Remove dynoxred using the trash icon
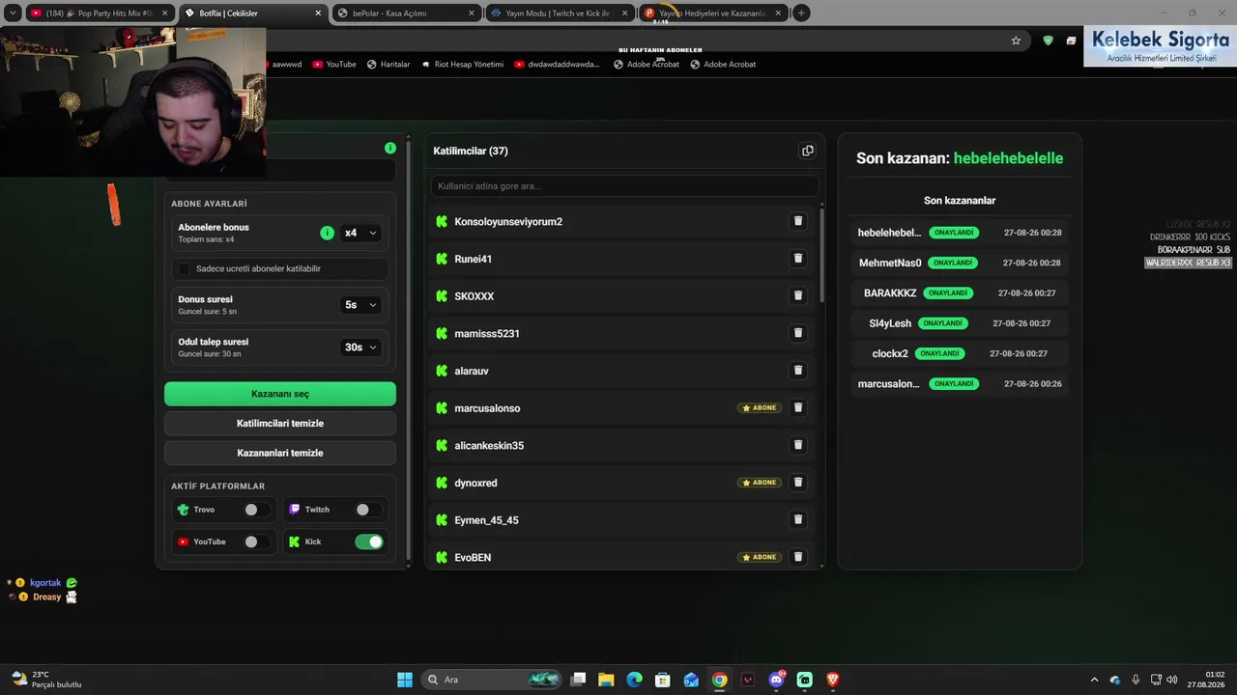Screen dimensions: 1237x695 pyautogui.click(x=798, y=483)
